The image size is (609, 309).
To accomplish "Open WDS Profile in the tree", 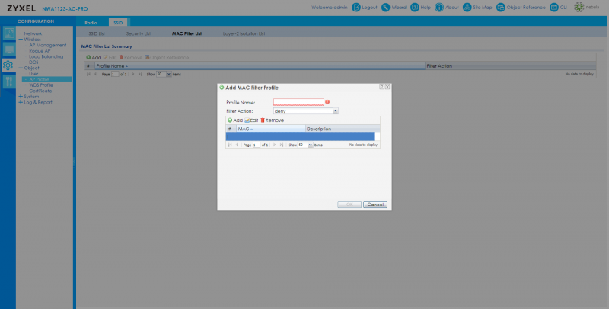I will (x=41, y=85).
